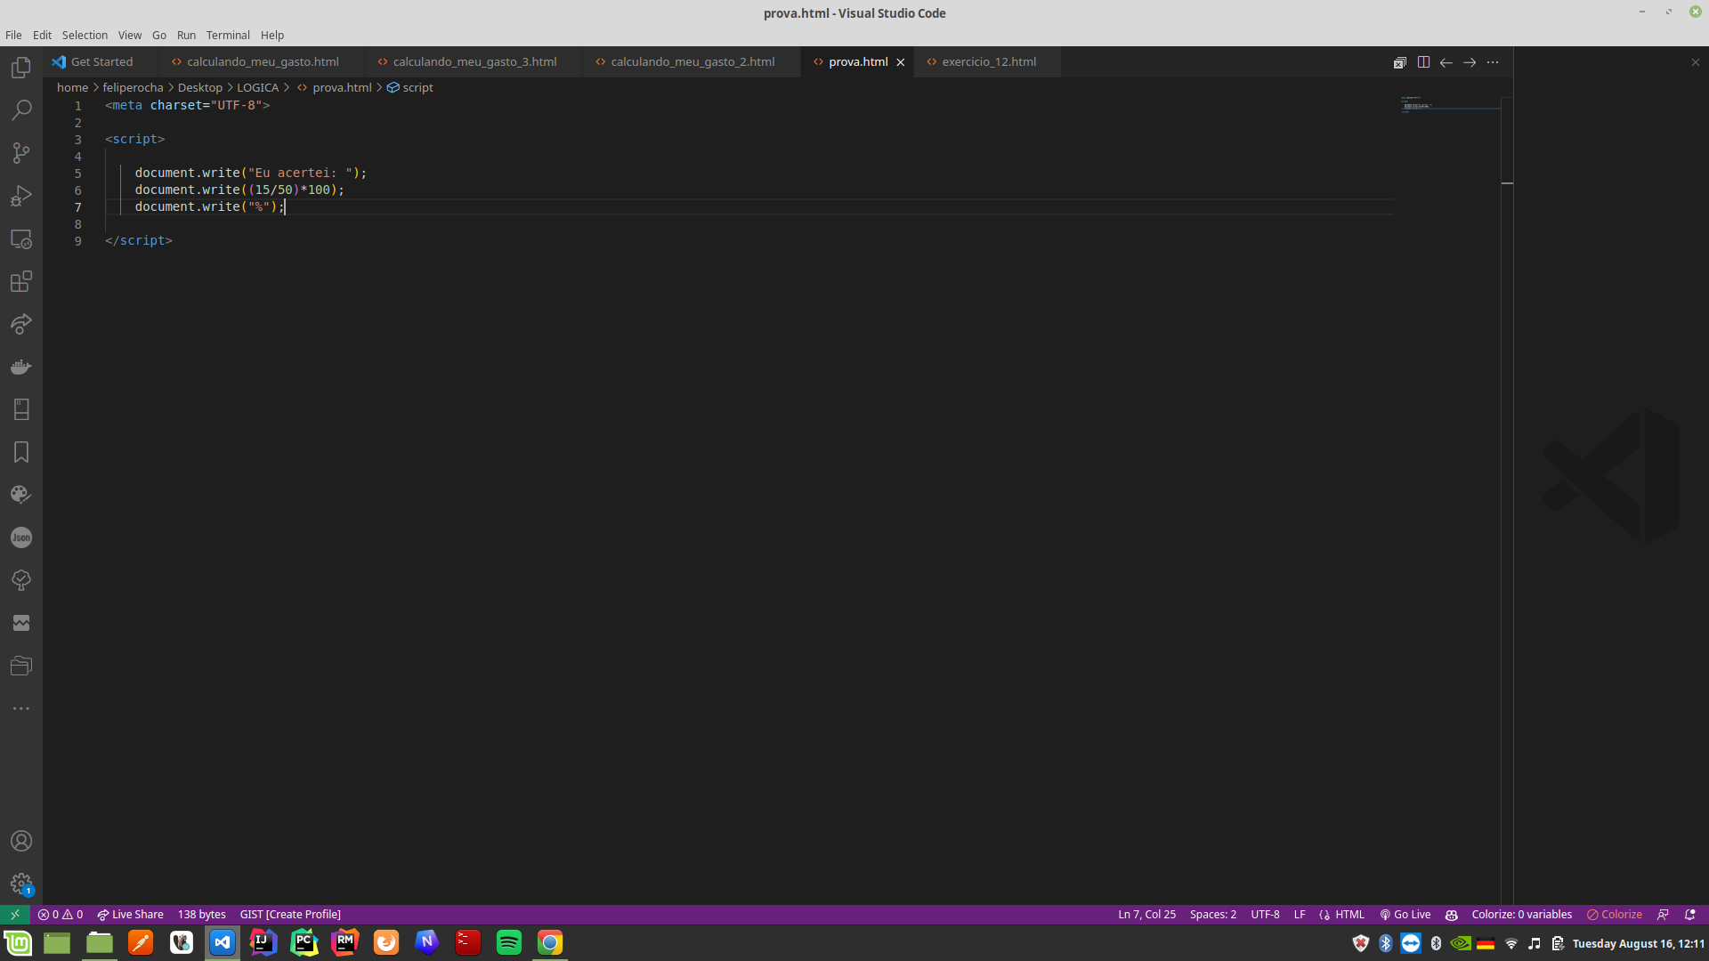Viewport: 1709px width, 961px height.
Task: Expand 'prova.html' breadcrumb
Action: pyautogui.click(x=335, y=87)
